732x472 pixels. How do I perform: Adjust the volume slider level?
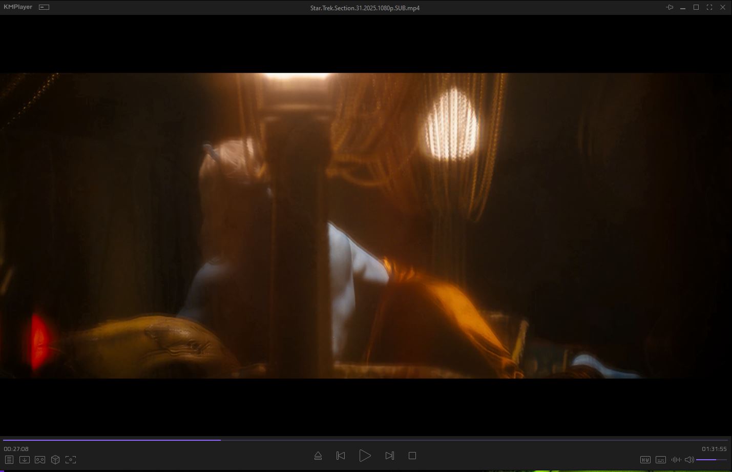tap(711, 460)
